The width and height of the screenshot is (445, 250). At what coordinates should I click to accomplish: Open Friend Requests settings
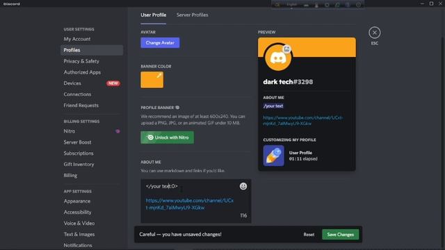(92, 106)
